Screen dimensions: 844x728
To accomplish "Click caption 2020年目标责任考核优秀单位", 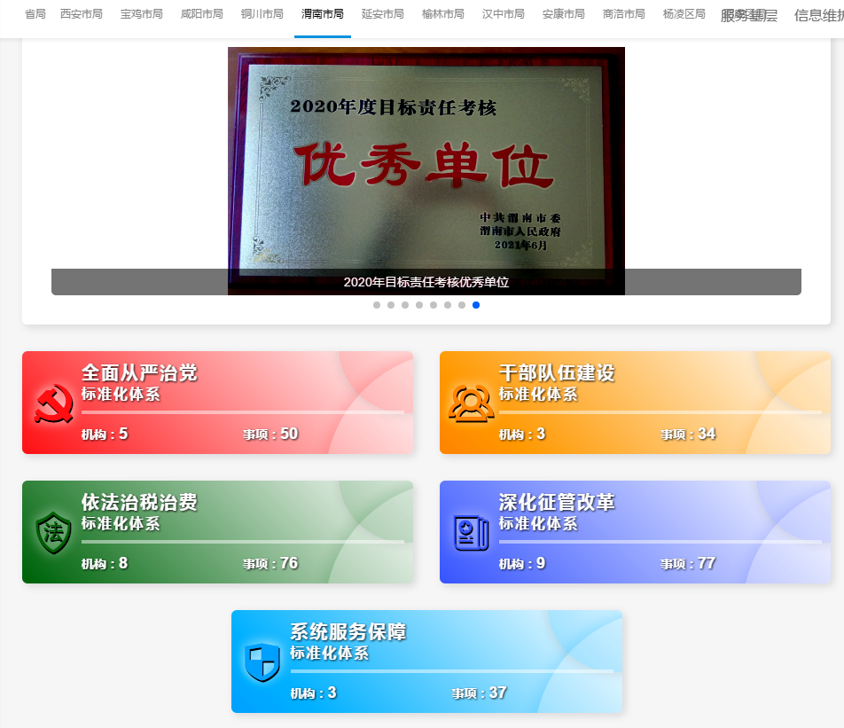I will 426,282.
